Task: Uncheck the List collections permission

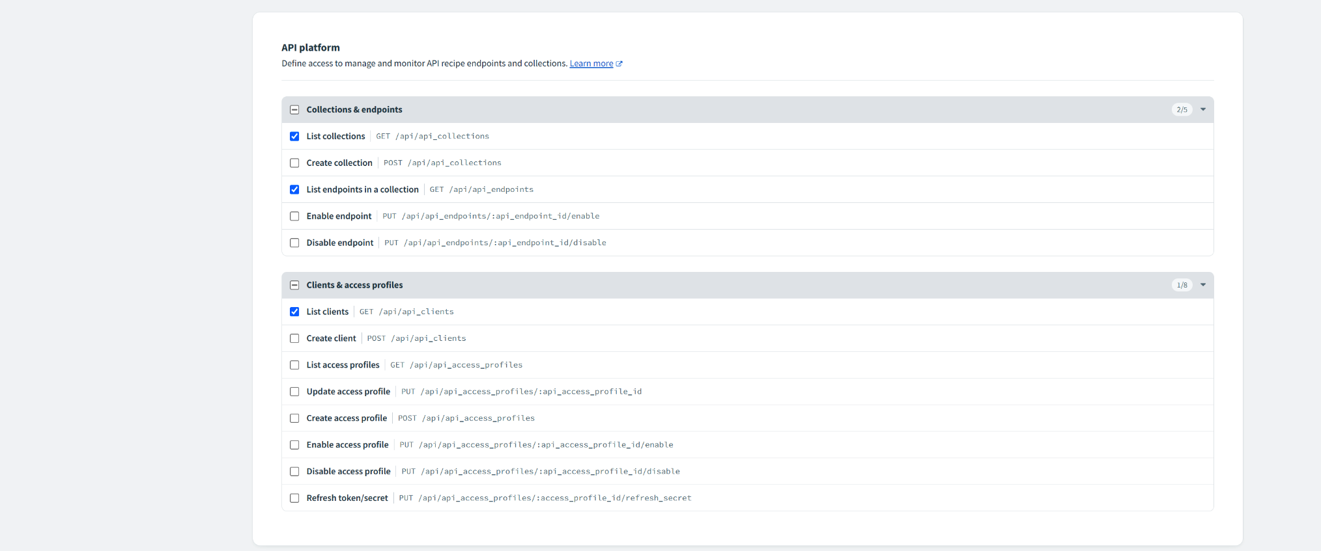Action: pos(294,137)
